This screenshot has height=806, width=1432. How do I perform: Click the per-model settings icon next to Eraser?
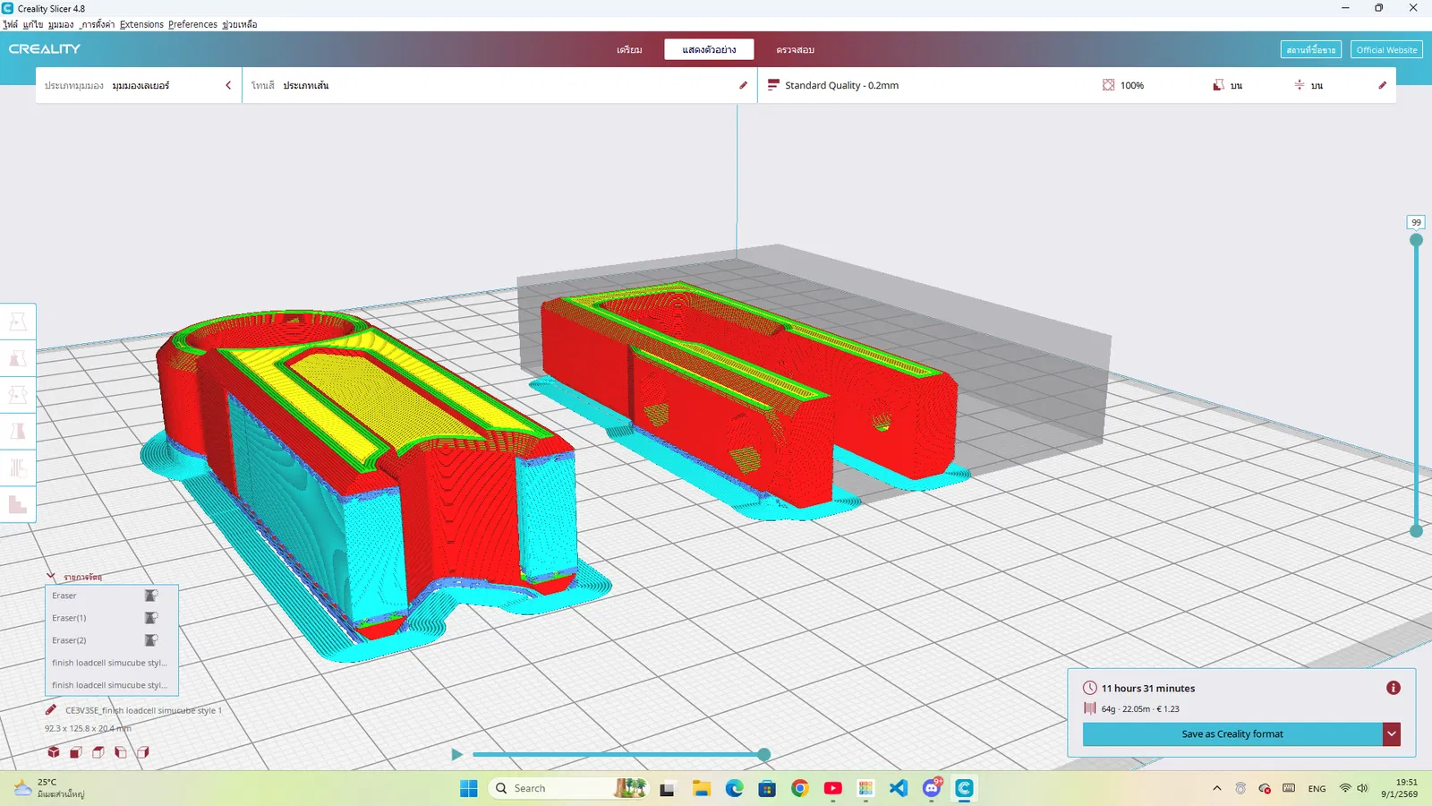point(151,596)
